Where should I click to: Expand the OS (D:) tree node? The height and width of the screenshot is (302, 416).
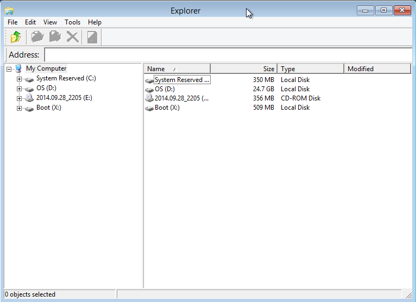[20, 89]
